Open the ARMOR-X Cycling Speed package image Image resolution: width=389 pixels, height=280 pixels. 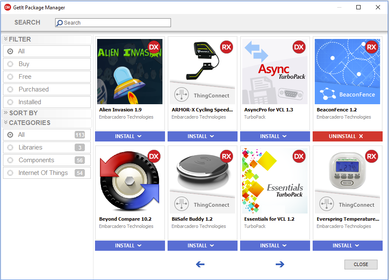coord(202,71)
